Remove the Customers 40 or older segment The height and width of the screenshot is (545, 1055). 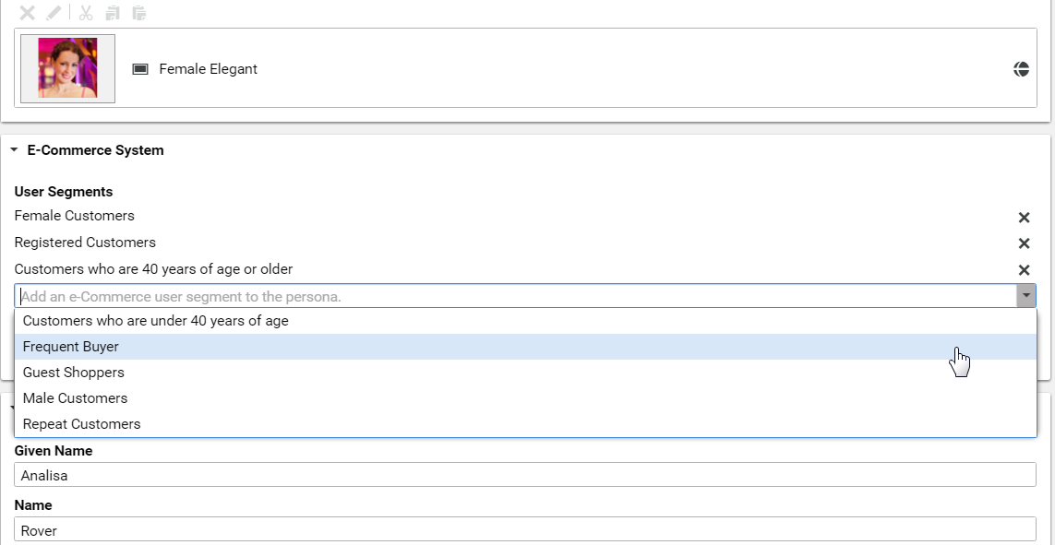tap(1024, 269)
